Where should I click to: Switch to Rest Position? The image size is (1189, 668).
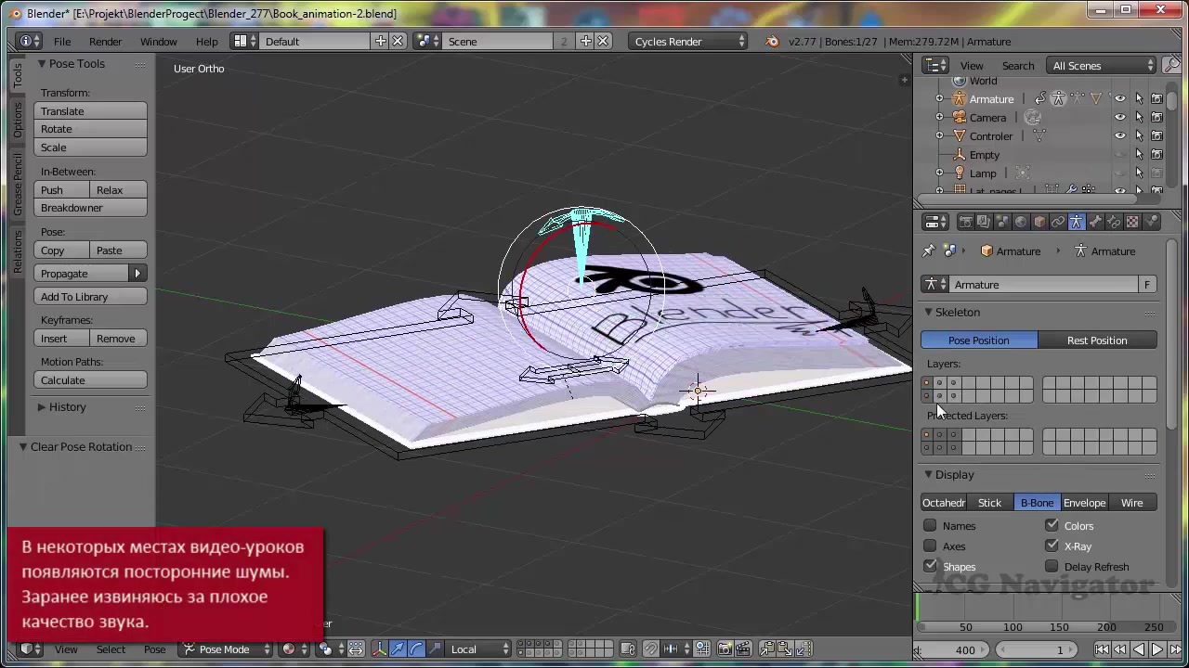pyautogui.click(x=1097, y=340)
